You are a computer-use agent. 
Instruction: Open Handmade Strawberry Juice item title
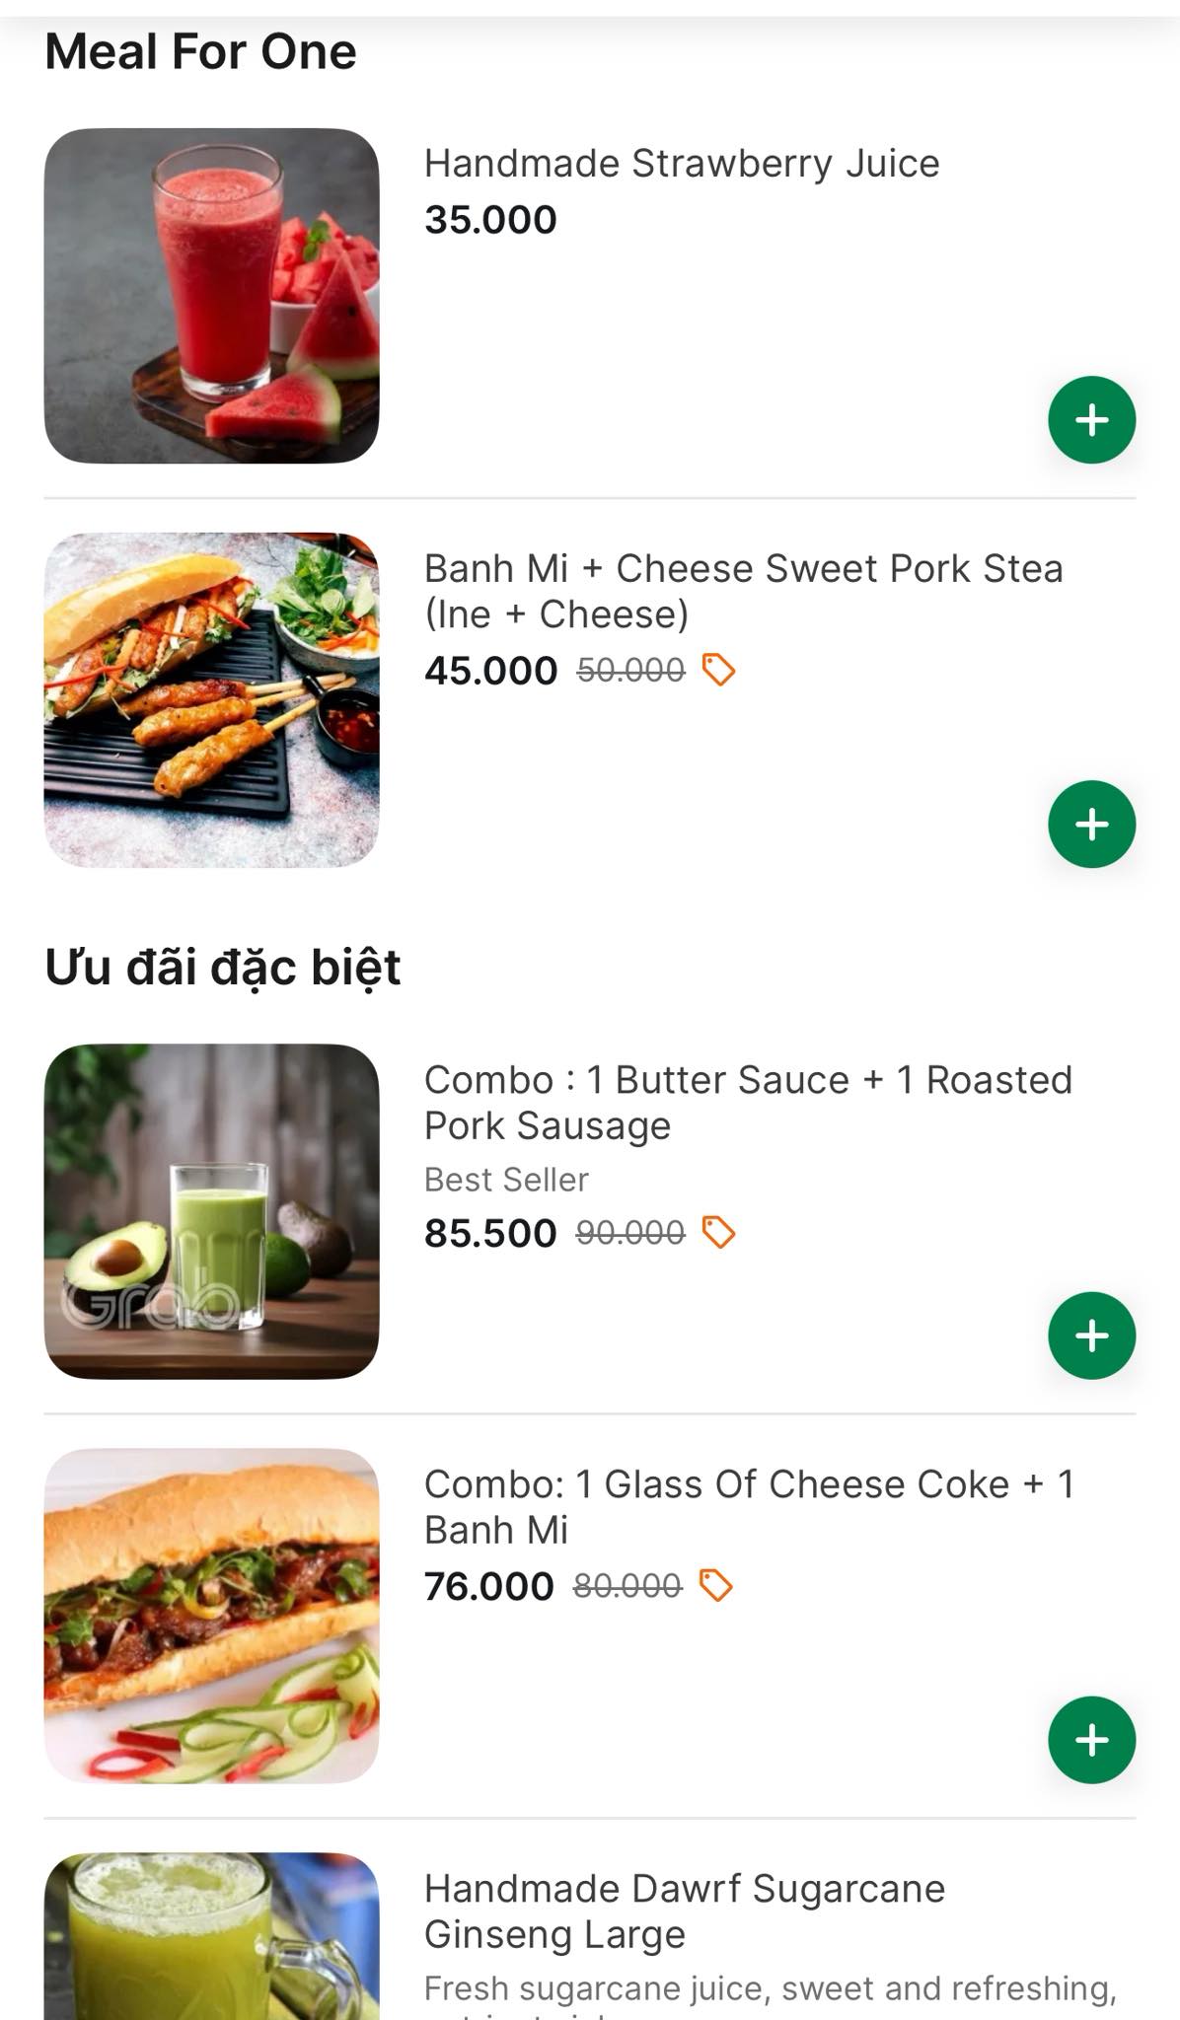point(681,164)
